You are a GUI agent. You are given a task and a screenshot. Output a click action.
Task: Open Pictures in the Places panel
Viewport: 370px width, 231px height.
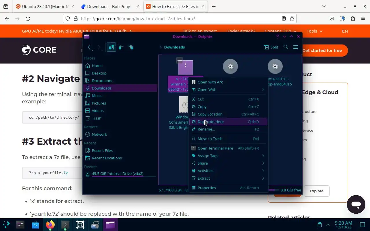click(x=120, y=103)
